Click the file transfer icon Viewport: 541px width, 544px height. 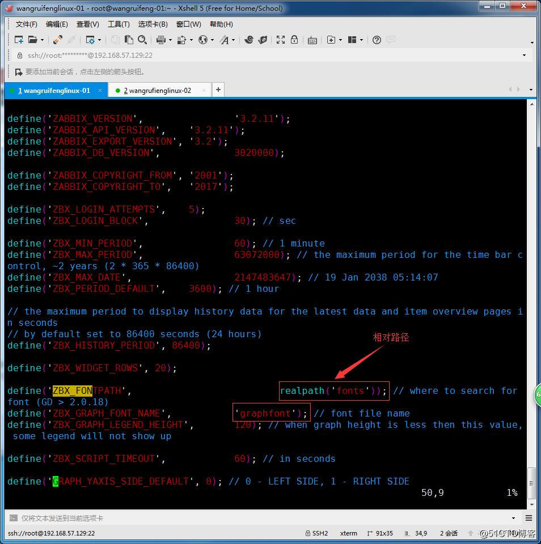click(x=181, y=40)
